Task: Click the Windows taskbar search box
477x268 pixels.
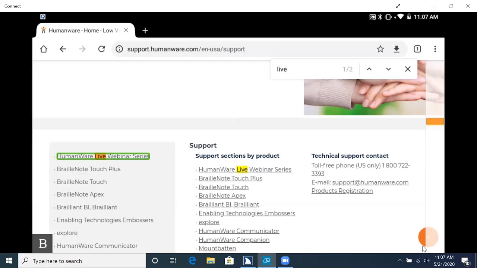Action: pos(82,261)
